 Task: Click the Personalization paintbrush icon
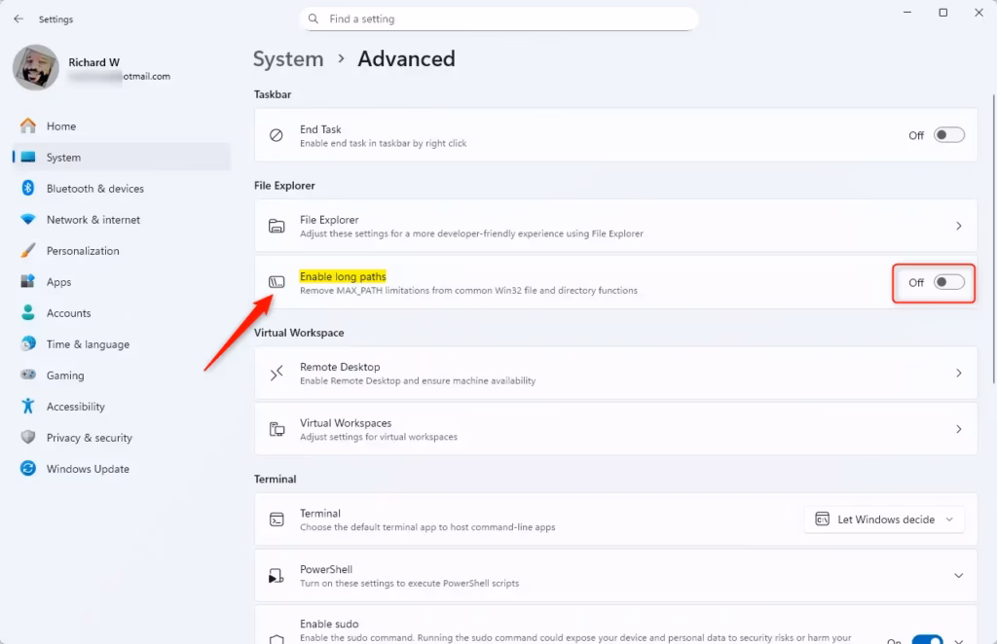click(28, 250)
